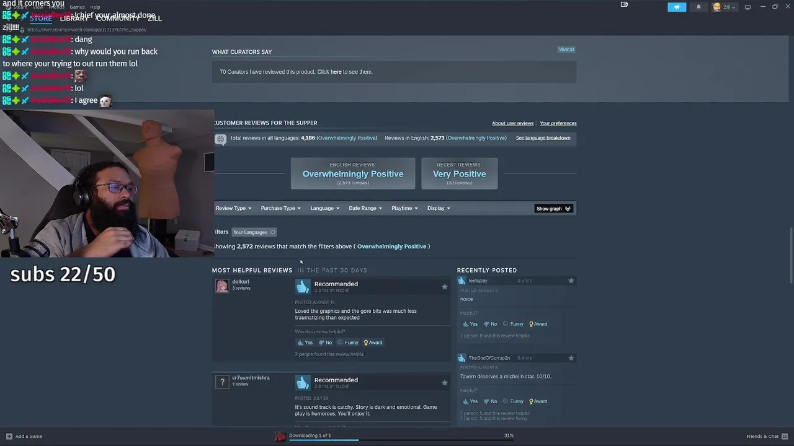794x446 pixels.
Task: Open dolkurl's profile avatar
Action: click(x=221, y=286)
